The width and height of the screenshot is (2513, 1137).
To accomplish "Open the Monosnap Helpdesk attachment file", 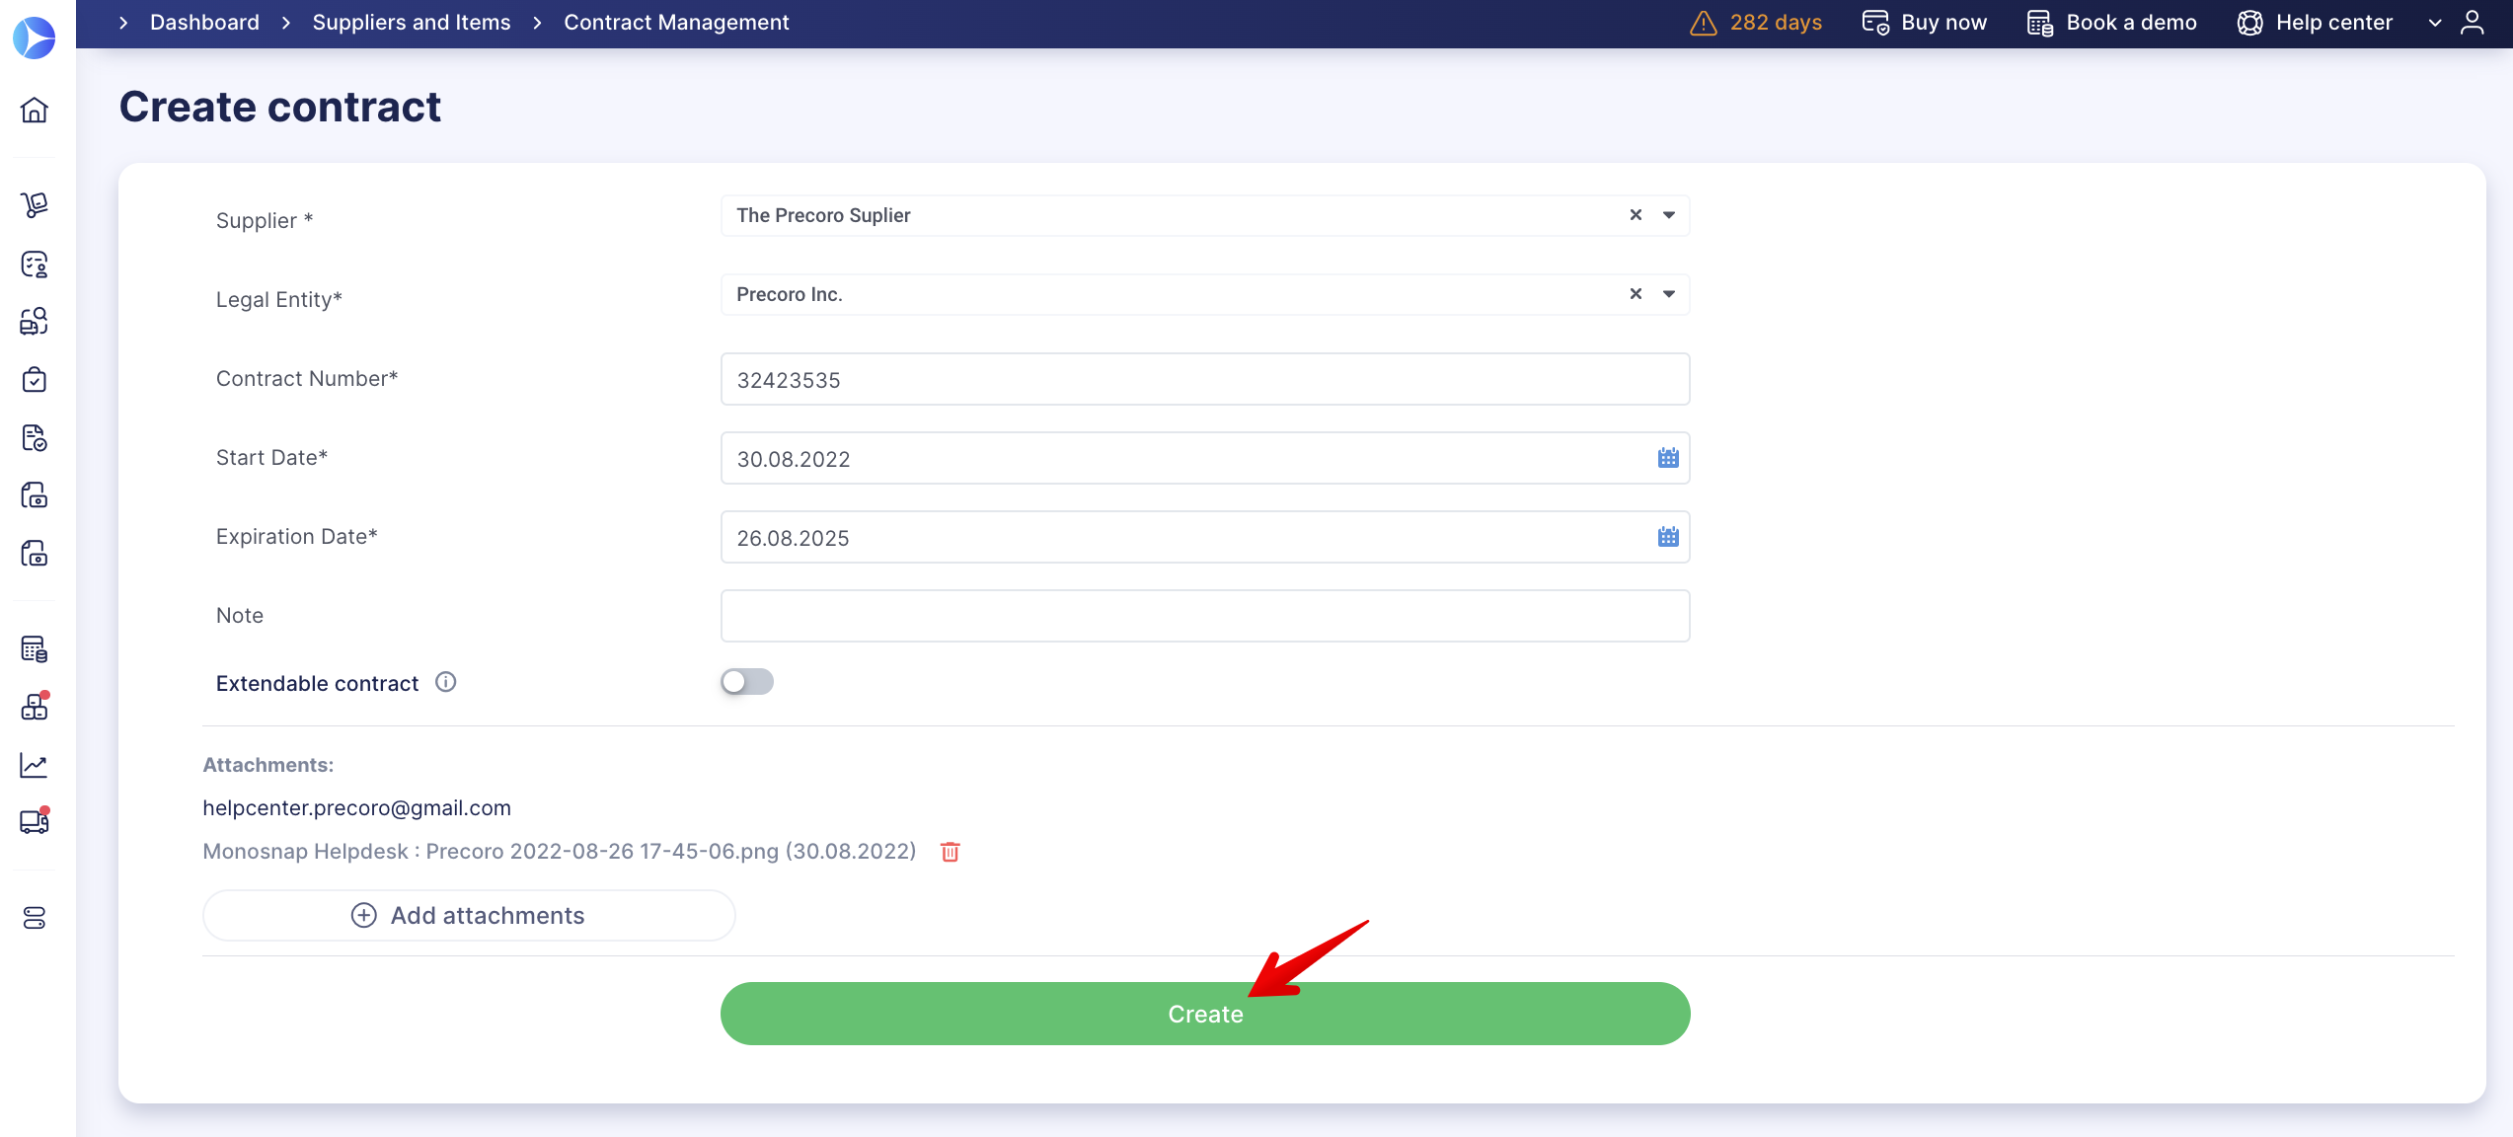I will point(560,851).
